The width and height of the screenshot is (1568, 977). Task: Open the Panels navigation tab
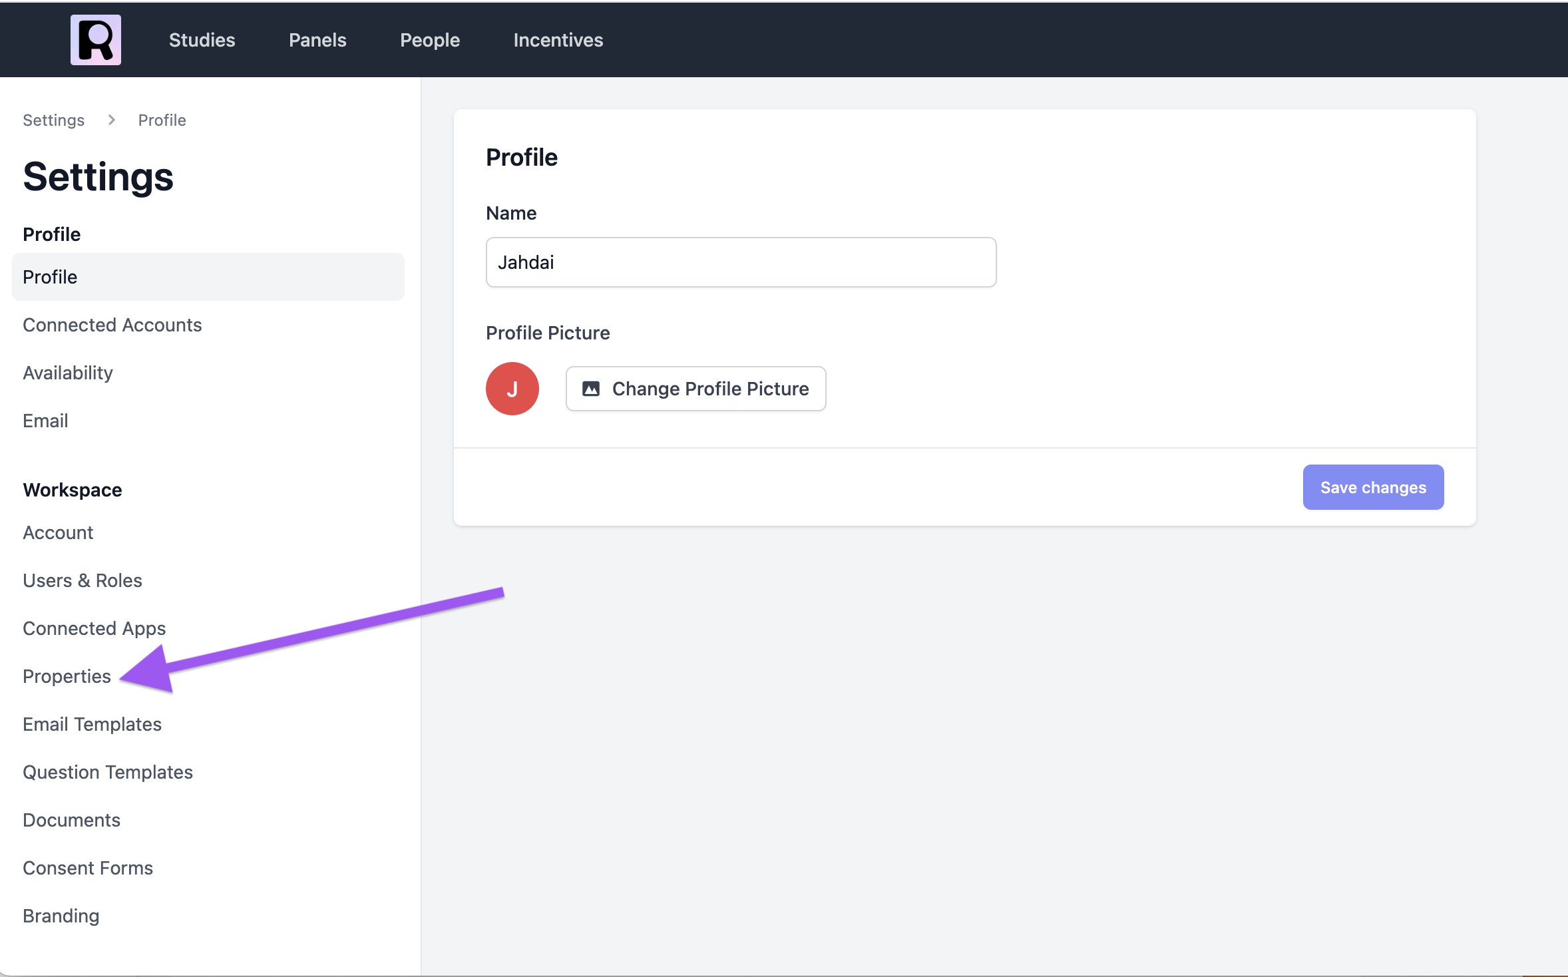(317, 40)
